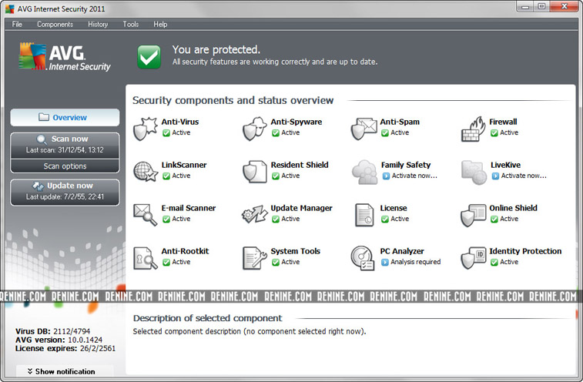Open the File menu
Image resolution: width=583 pixels, height=382 pixels.
[17, 24]
